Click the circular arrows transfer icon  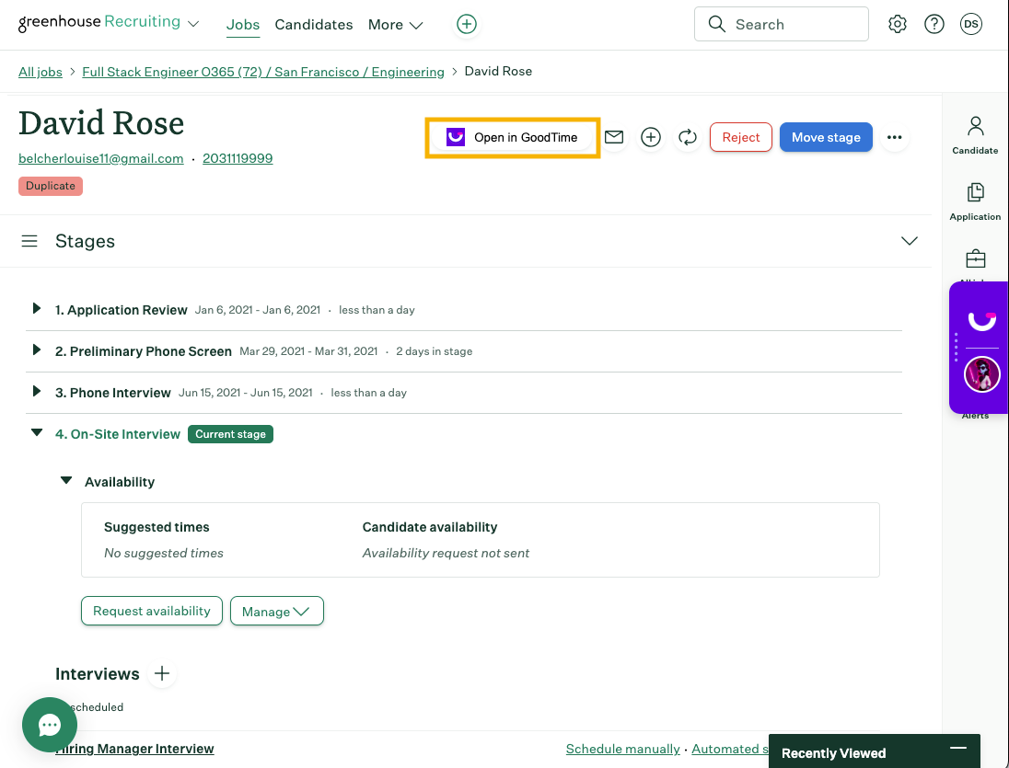coord(688,137)
